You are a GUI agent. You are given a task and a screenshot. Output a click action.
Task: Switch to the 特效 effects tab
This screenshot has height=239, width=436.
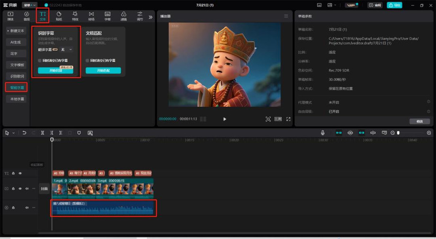(75, 16)
